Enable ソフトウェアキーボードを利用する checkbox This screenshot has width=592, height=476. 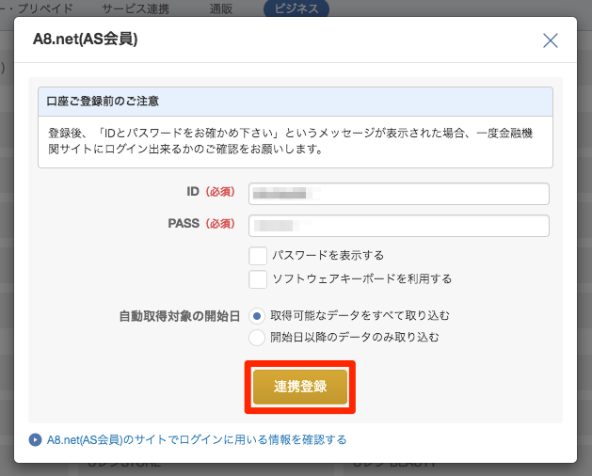[258, 279]
